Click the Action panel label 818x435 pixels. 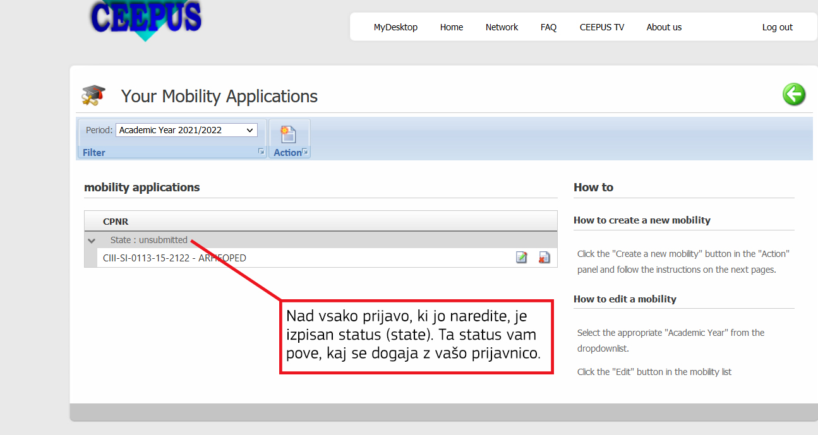click(x=287, y=152)
